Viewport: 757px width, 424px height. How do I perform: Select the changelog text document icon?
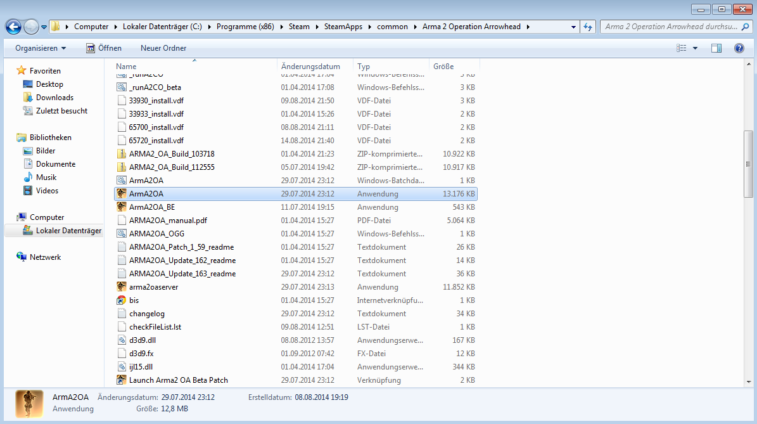click(x=122, y=314)
